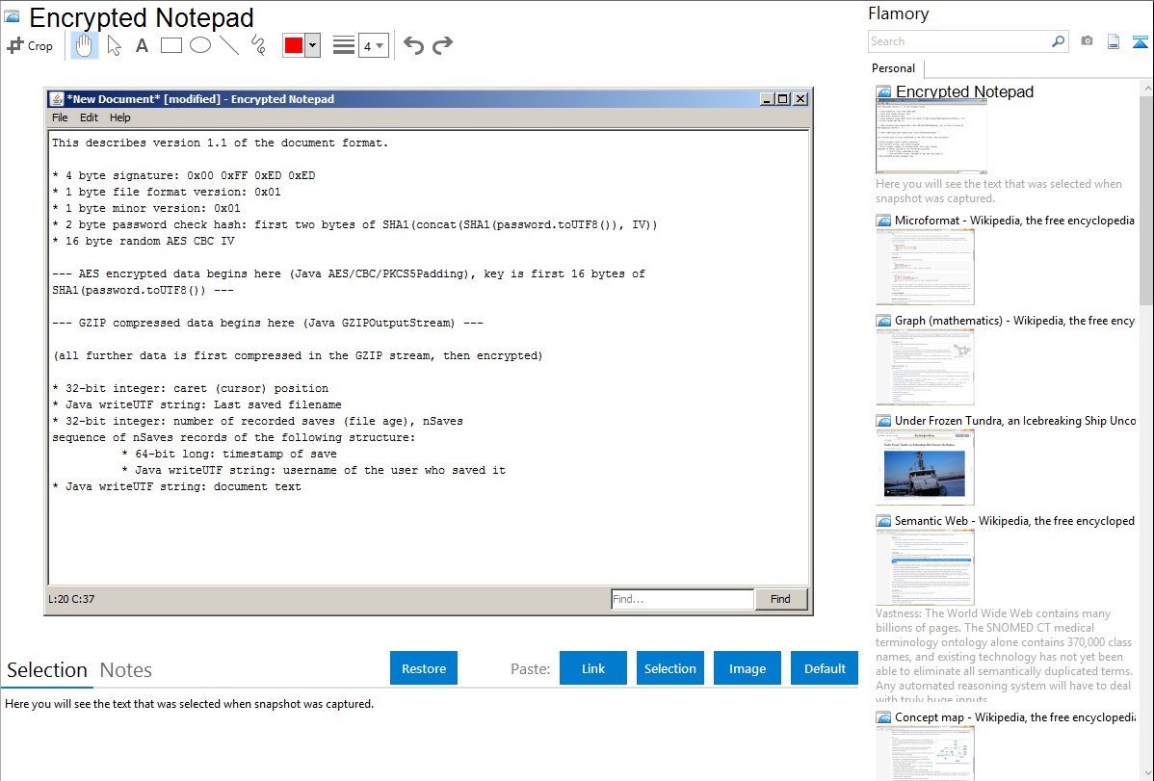Click the Java icon in notepad title bar
Image resolution: width=1154 pixels, height=781 pixels.
pyautogui.click(x=57, y=98)
